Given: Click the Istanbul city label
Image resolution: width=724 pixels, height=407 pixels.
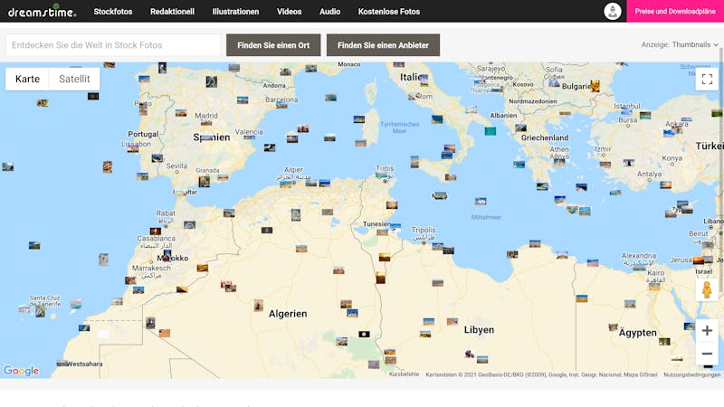Looking at the screenshot, I should (x=626, y=106).
